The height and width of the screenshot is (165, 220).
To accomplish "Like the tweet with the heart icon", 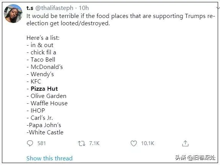I will click(x=134, y=144).
